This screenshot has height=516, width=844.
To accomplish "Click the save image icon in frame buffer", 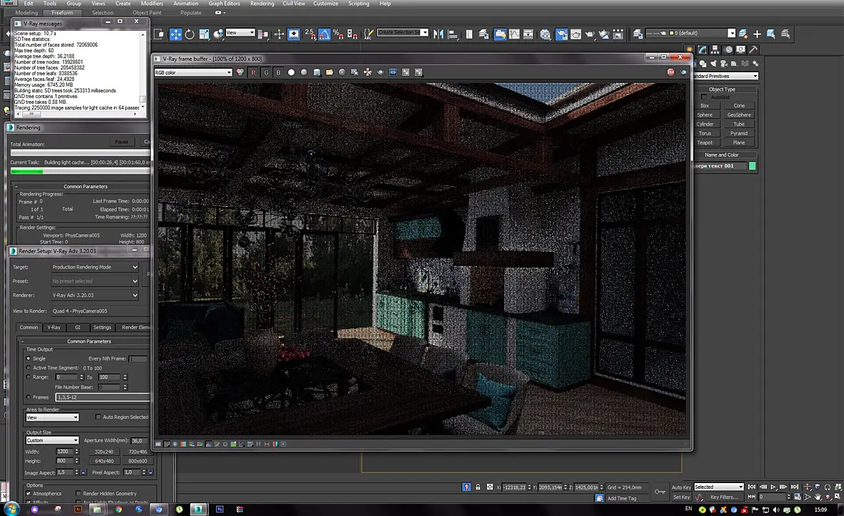I will coord(316,72).
